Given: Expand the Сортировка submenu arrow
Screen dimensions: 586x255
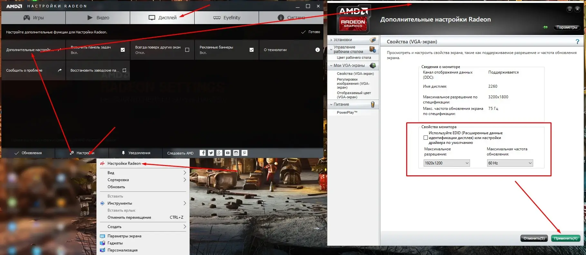Looking at the screenshot, I should click(x=185, y=180).
